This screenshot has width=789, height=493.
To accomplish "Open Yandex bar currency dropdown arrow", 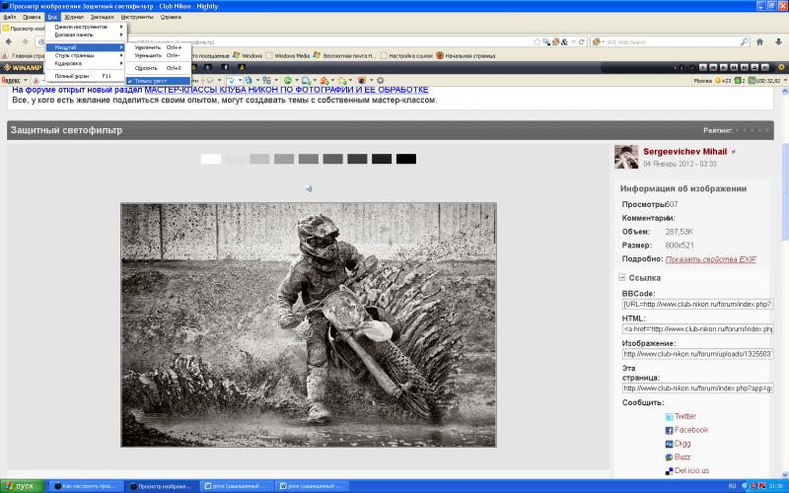I will pyautogui.click(x=785, y=81).
